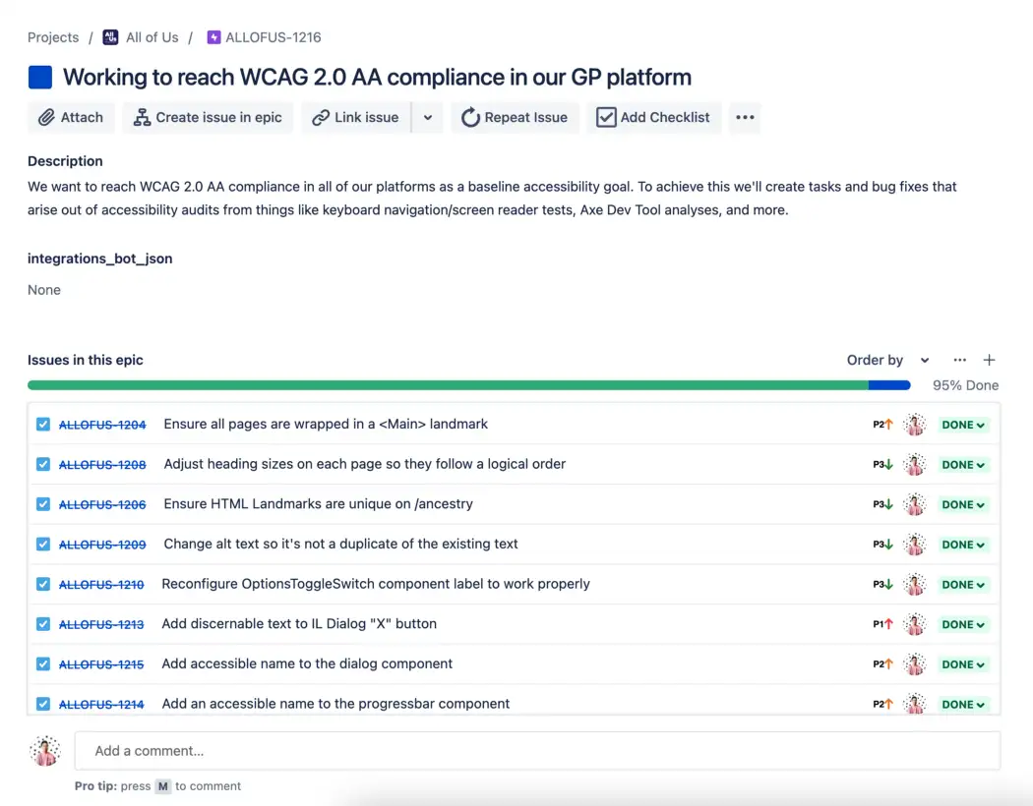Screen dimensions: 1033x806
Task: Click P2 priority icon on ALLOFUS-1204 row
Action: (x=882, y=425)
